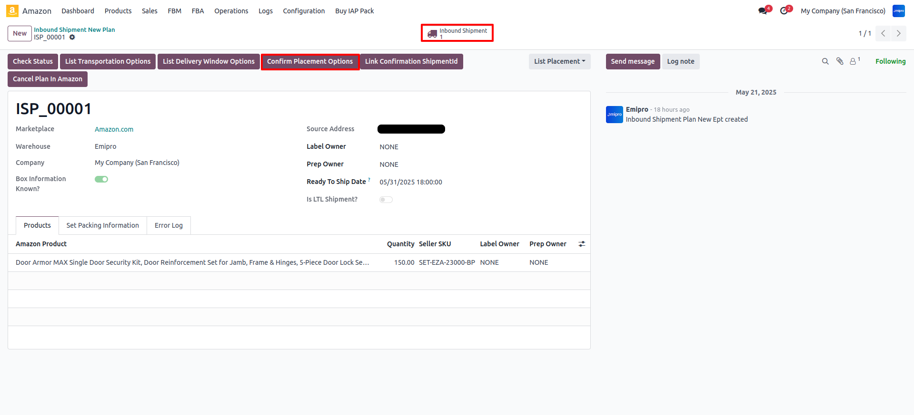
Task: Go to next record arrow
Action: (x=898, y=33)
